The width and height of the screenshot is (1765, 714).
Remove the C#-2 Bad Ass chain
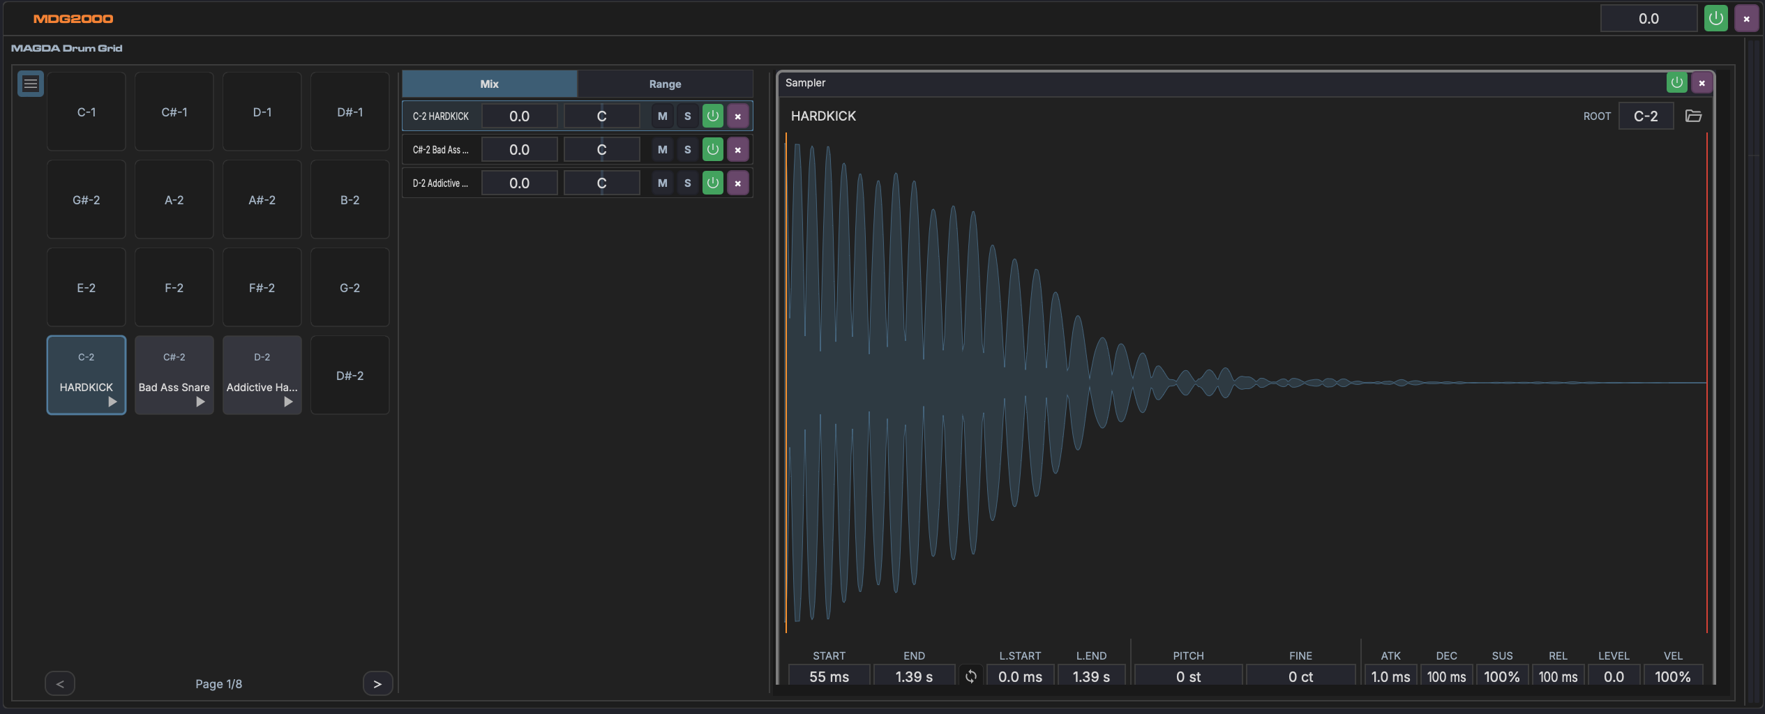pyautogui.click(x=737, y=150)
